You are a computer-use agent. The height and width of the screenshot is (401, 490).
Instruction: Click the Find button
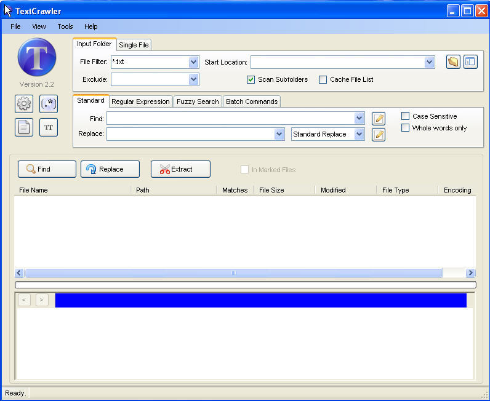47,169
